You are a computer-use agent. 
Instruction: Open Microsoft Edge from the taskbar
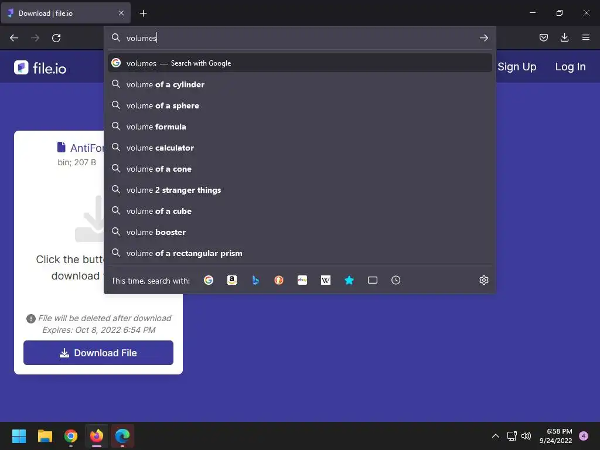[x=122, y=436]
